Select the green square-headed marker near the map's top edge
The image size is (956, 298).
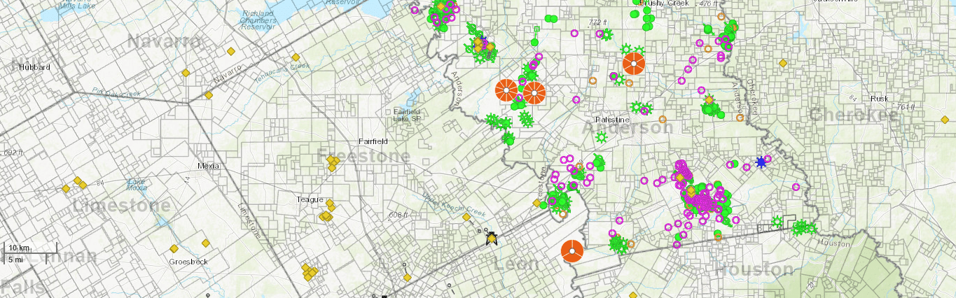pyautogui.click(x=536, y=29)
